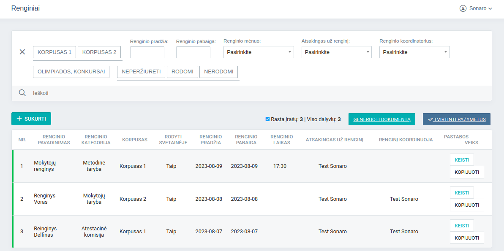Click the Renginio pradžia date field
Screen dimensions: 504x251
[147, 52]
